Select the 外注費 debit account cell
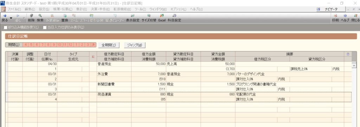 click(114, 75)
